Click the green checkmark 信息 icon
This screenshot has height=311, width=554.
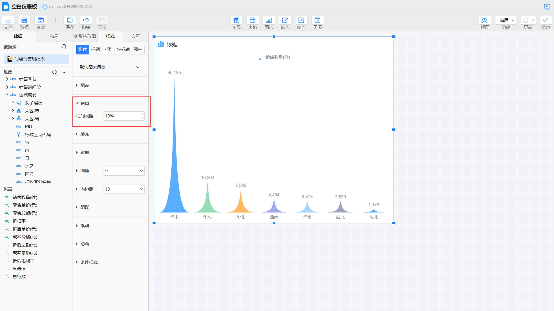[x=545, y=20]
